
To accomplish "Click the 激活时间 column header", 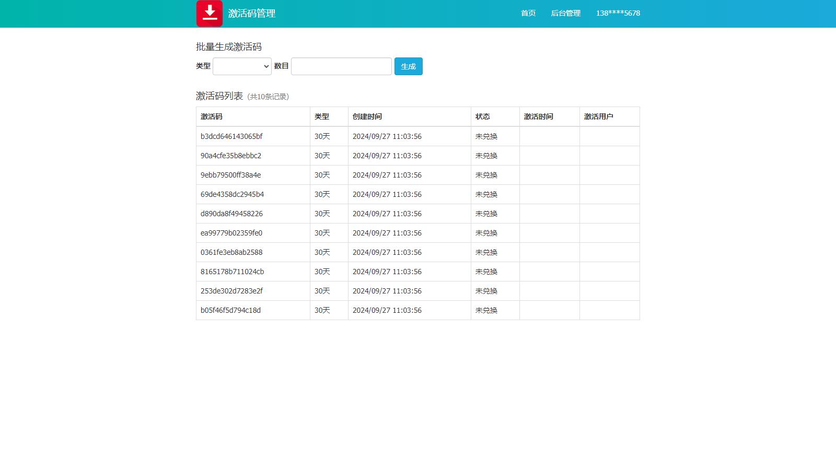I will pos(538,116).
